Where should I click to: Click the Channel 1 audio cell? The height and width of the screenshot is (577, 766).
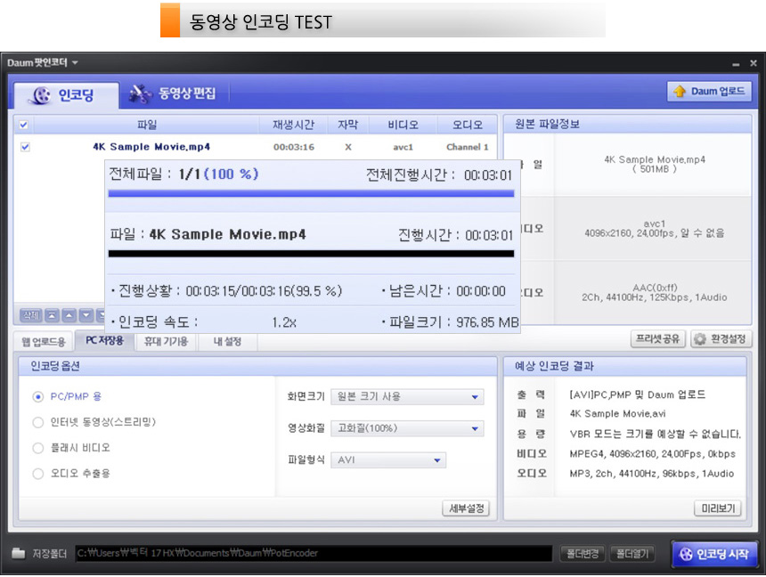point(467,147)
